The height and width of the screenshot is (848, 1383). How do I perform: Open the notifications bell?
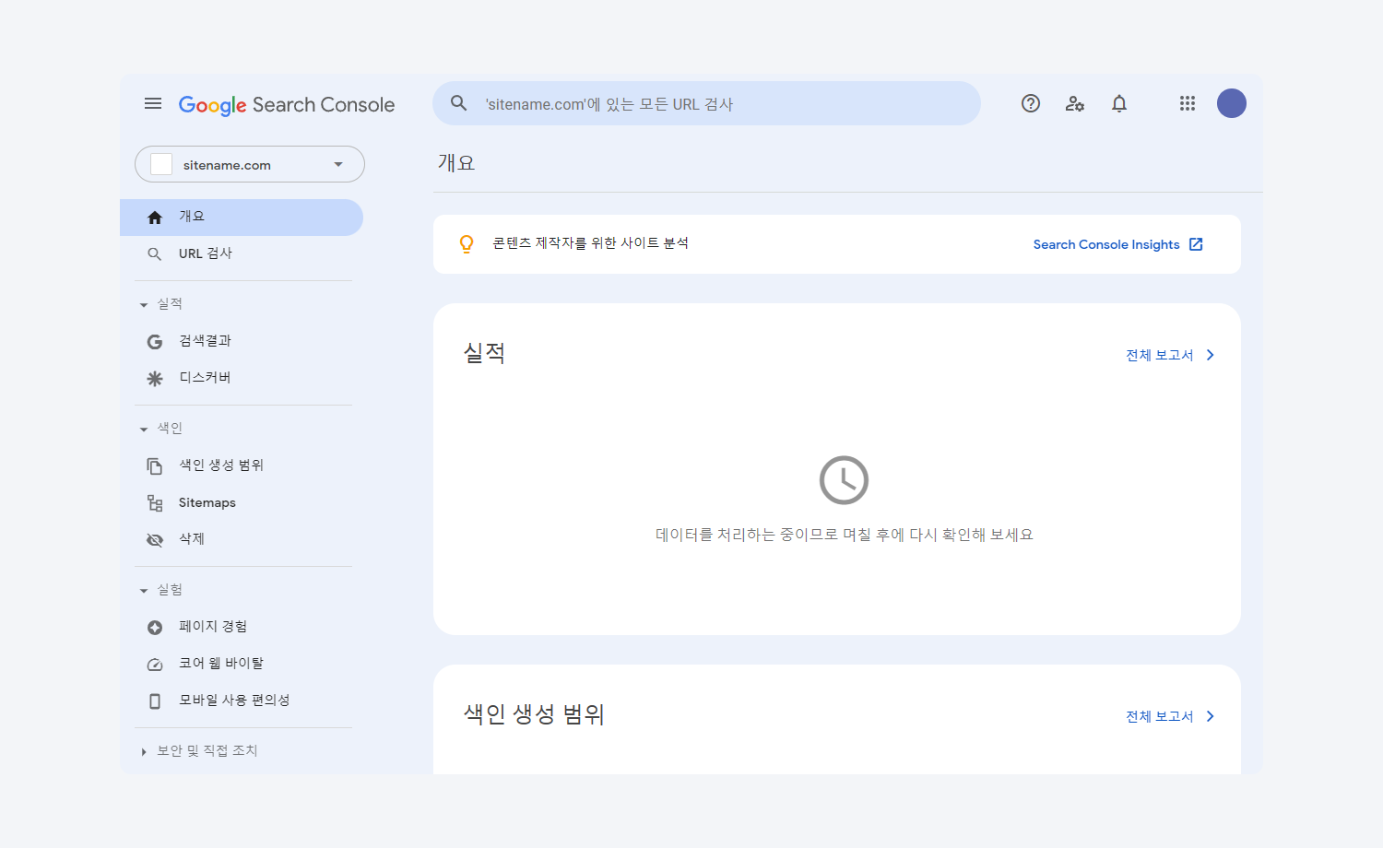click(1119, 104)
